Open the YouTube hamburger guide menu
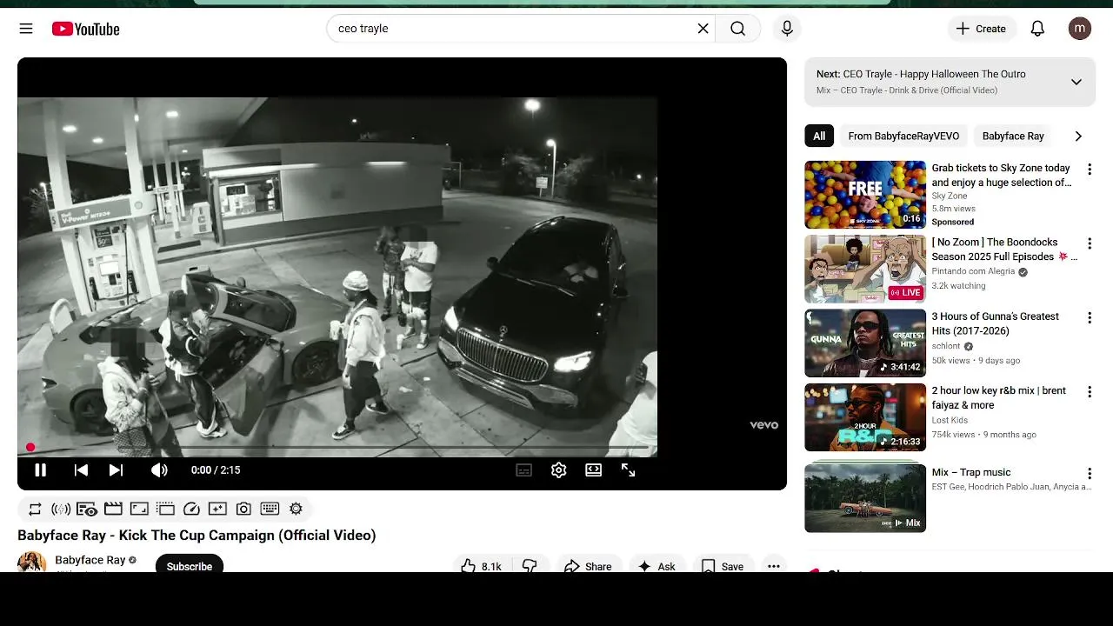The width and height of the screenshot is (1113, 626). [26, 29]
